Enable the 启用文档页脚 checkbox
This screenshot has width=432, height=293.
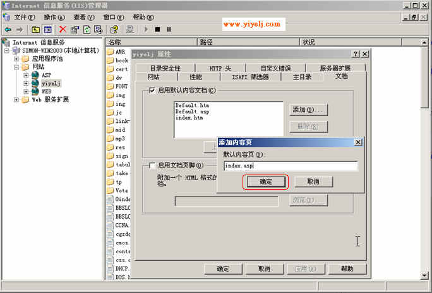152,166
